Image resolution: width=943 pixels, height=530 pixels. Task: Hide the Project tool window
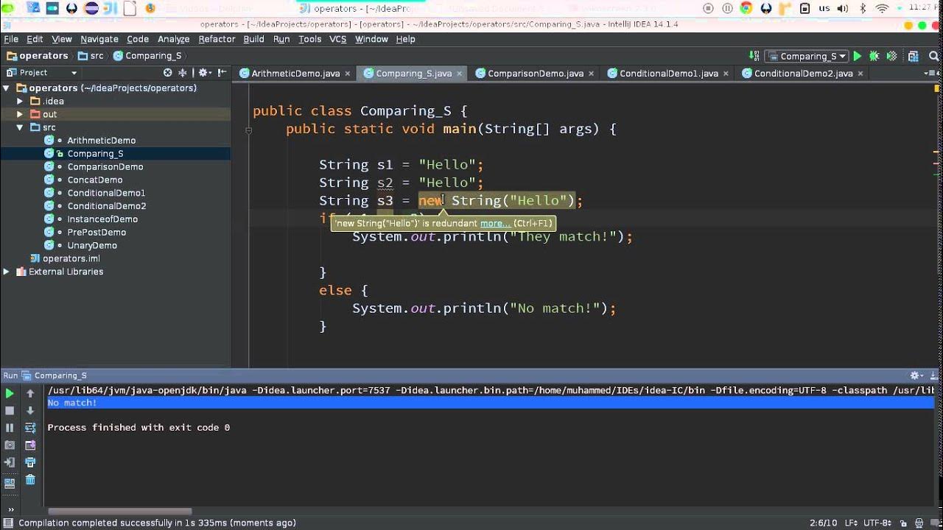[222, 73]
